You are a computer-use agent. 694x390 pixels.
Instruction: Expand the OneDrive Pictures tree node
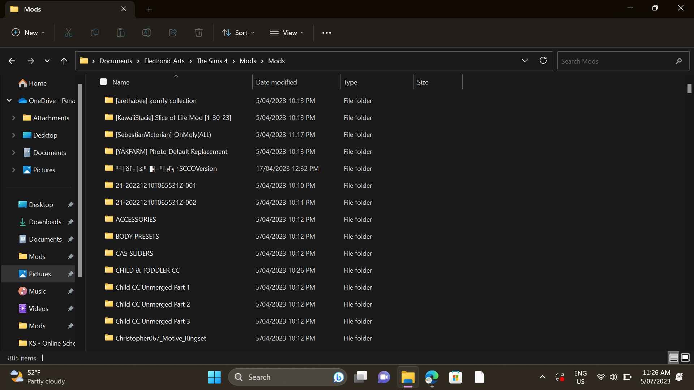[x=14, y=170]
